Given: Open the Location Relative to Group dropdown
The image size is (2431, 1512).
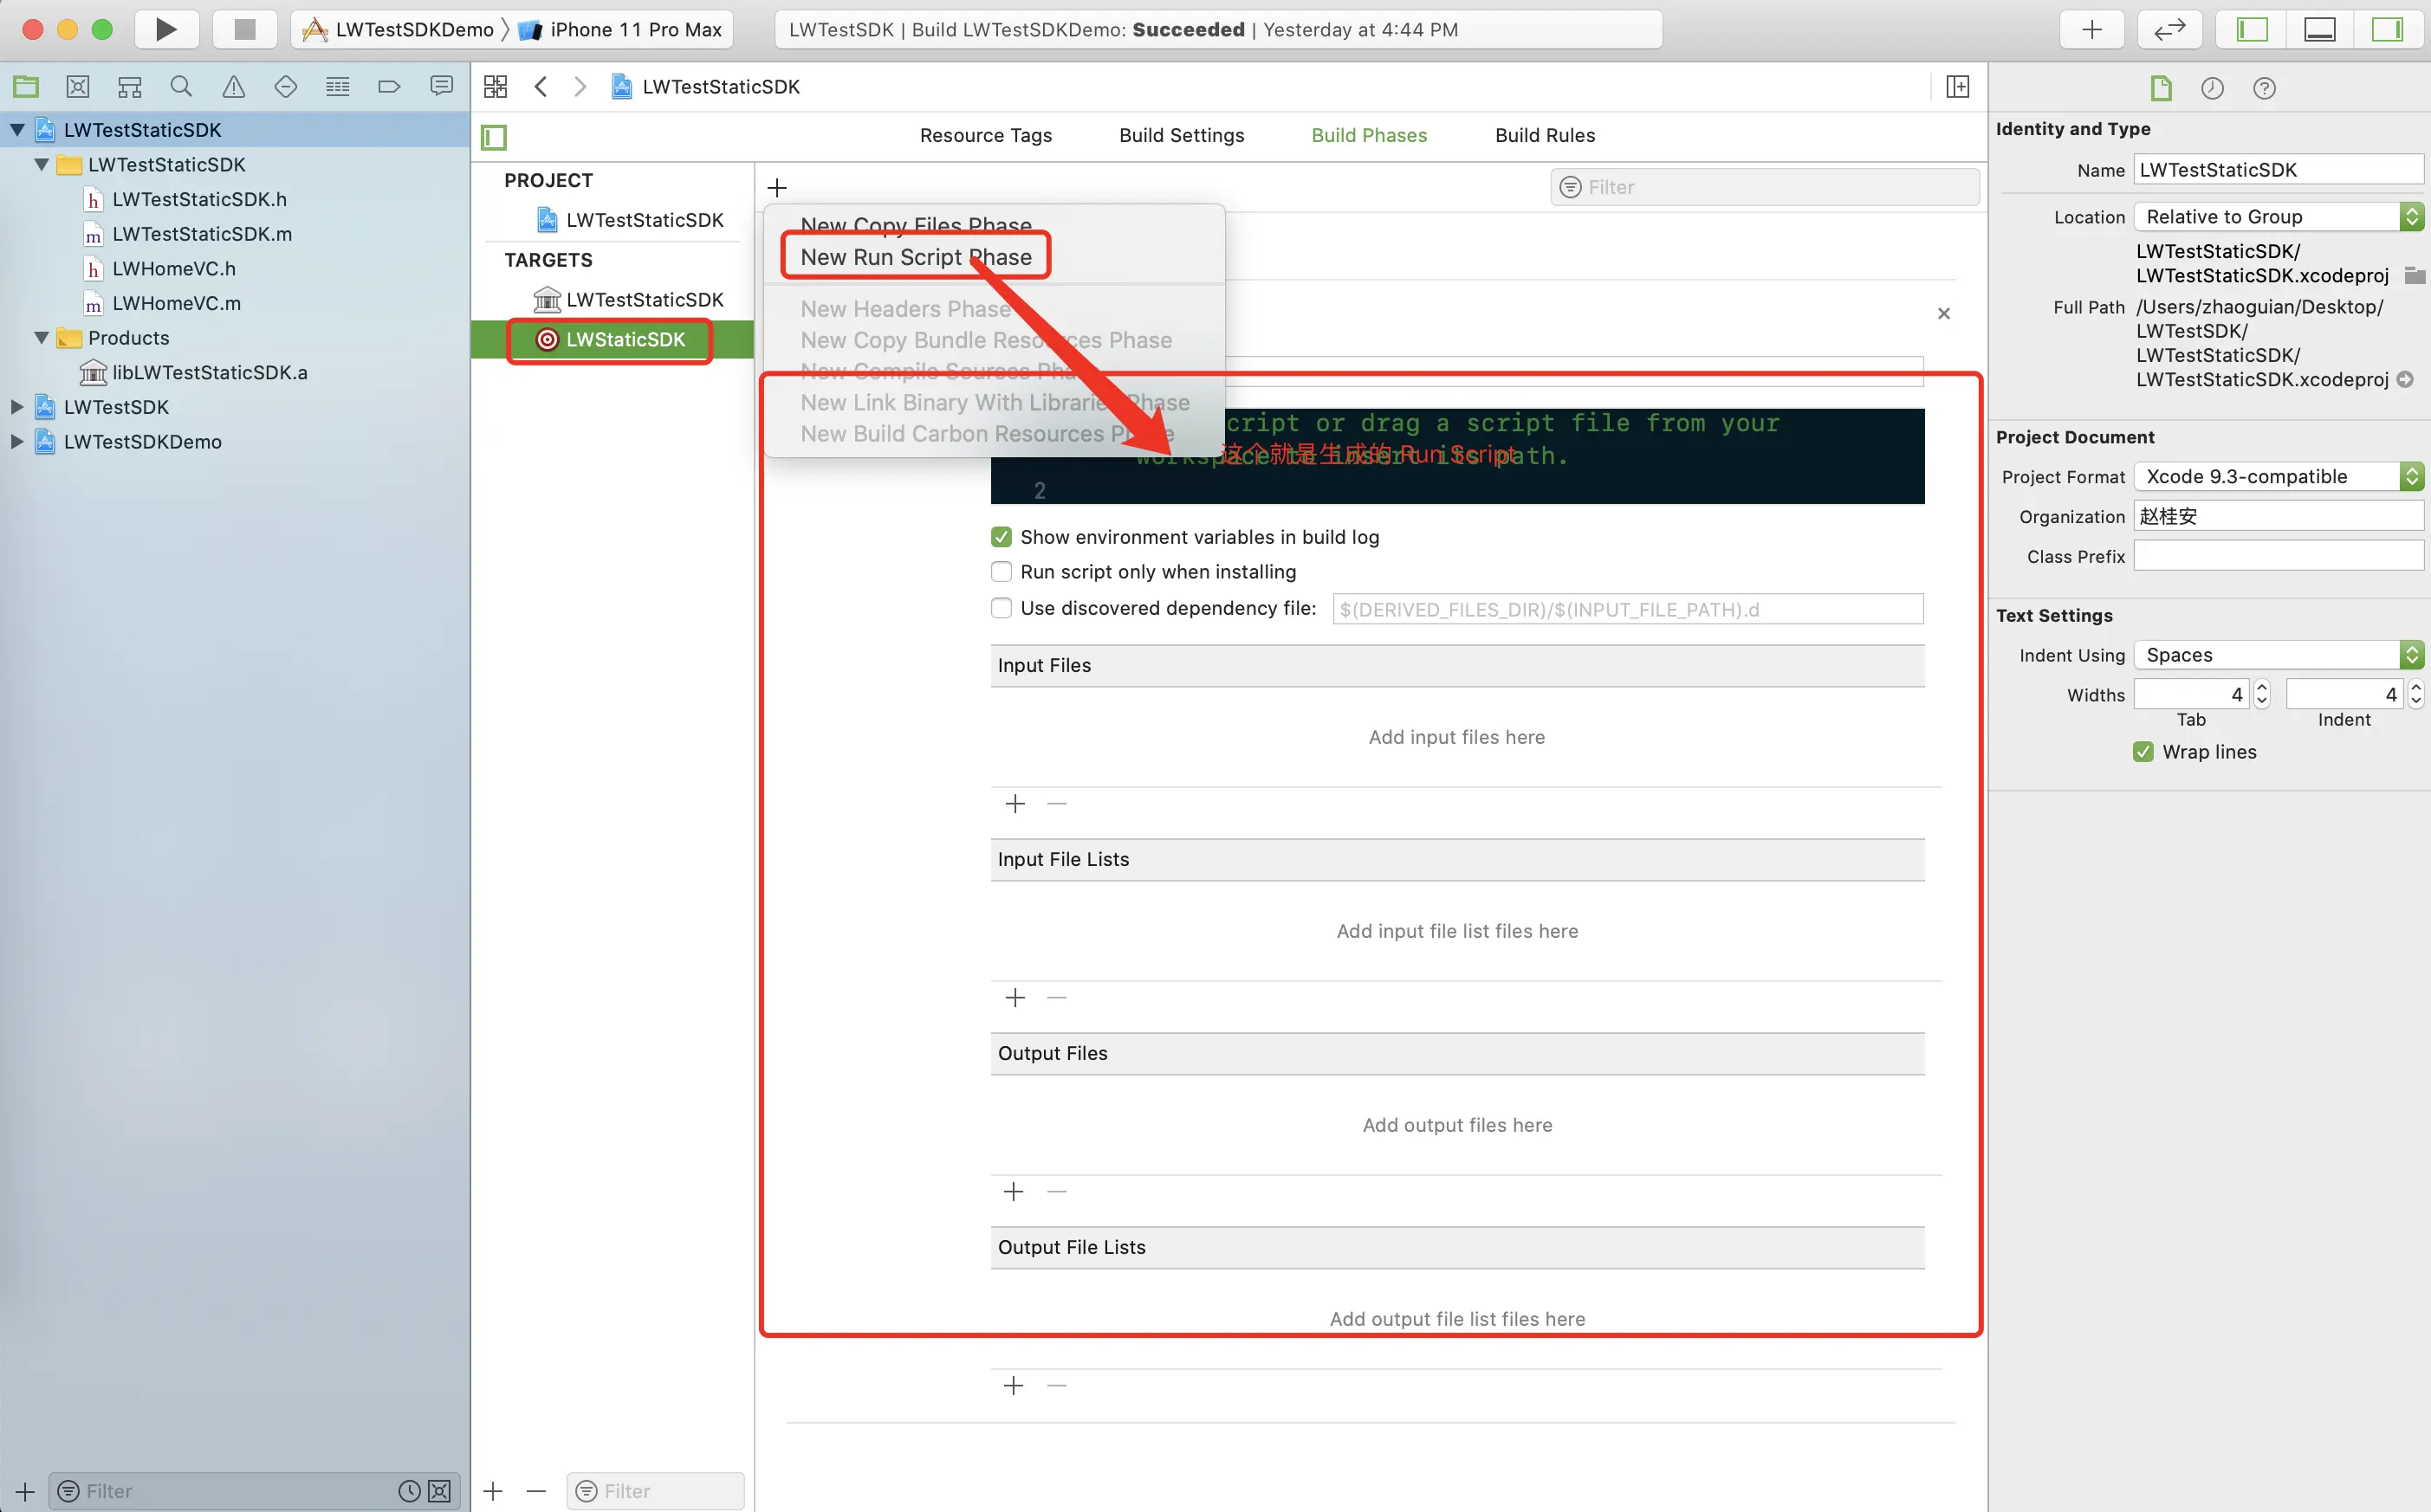Looking at the screenshot, I should pyautogui.click(x=2278, y=217).
